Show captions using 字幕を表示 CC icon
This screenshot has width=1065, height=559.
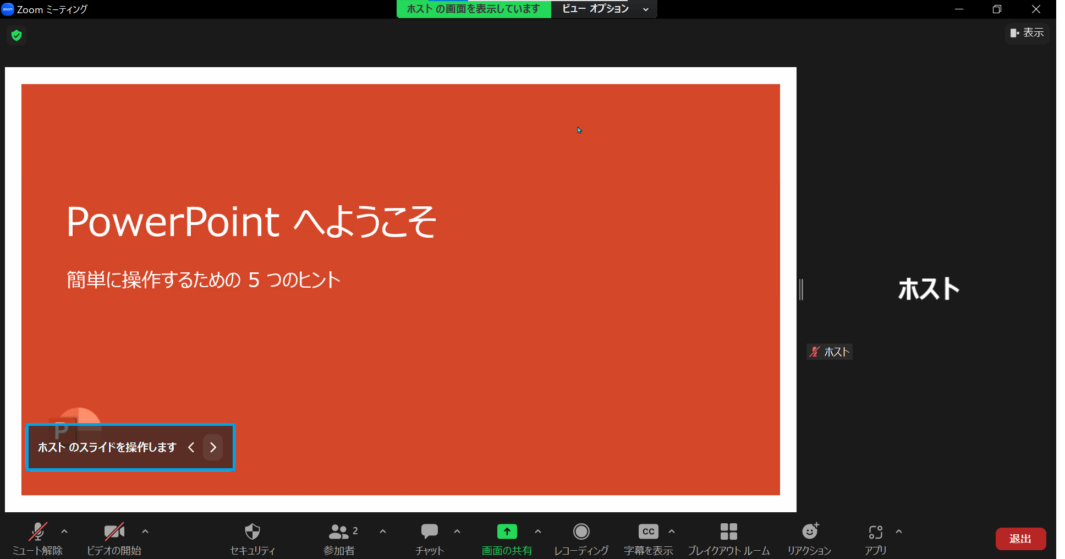pyautogui.click(x=648, y=532)
